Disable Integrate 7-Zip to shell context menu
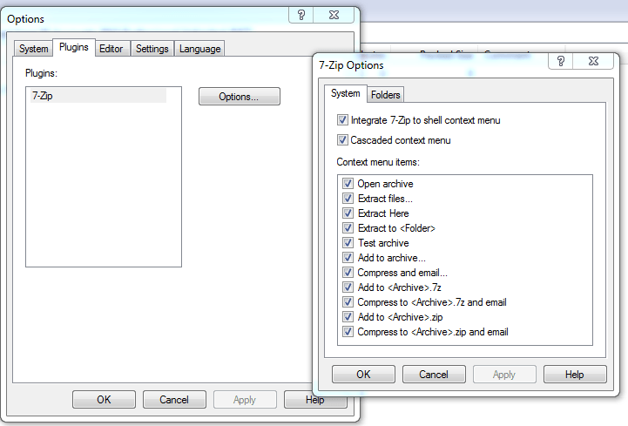The height and width of the screenshot is (426, 628). pos(342,120)
